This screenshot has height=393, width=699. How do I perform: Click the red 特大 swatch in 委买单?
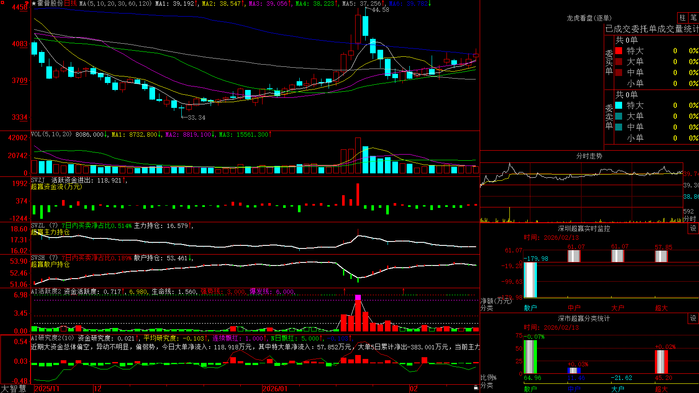pos(619,51)
